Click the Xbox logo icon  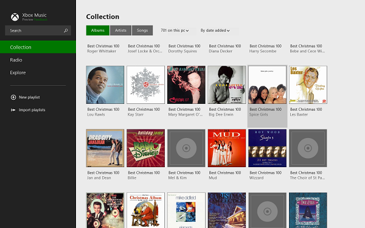point(15,17)
